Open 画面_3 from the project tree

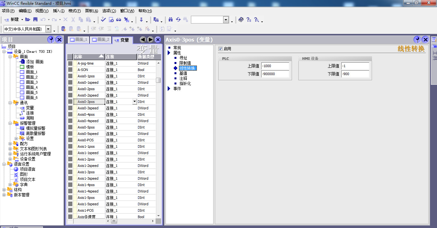click(31, 82)
